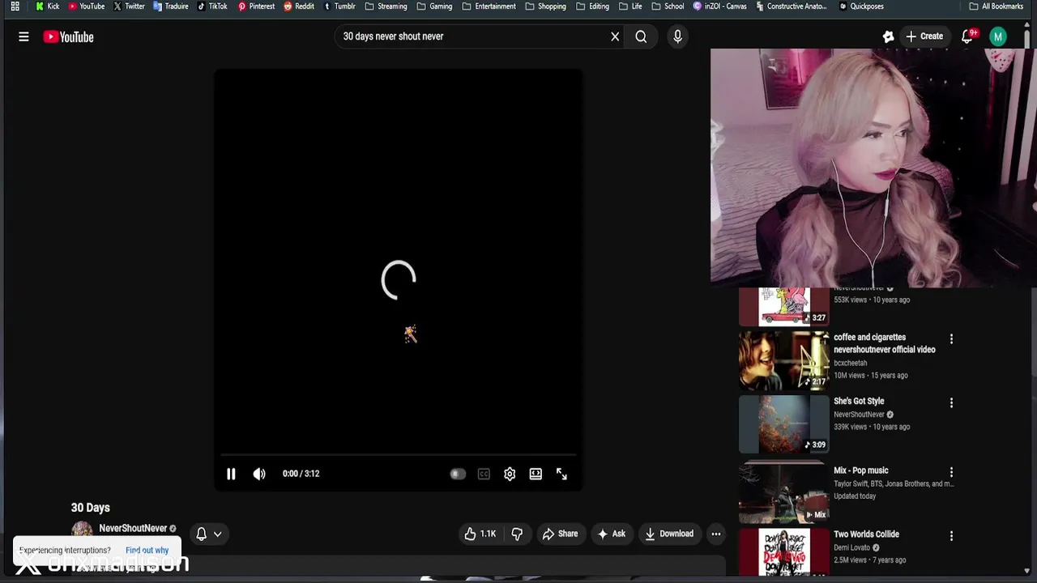
Task: Open the NeverShoutNever channel avatar
Action: (82, 531)
